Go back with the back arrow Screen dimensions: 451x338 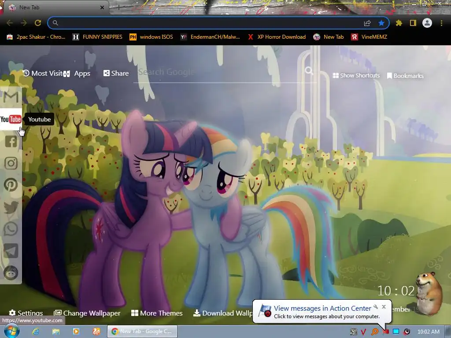click(10, 23)
